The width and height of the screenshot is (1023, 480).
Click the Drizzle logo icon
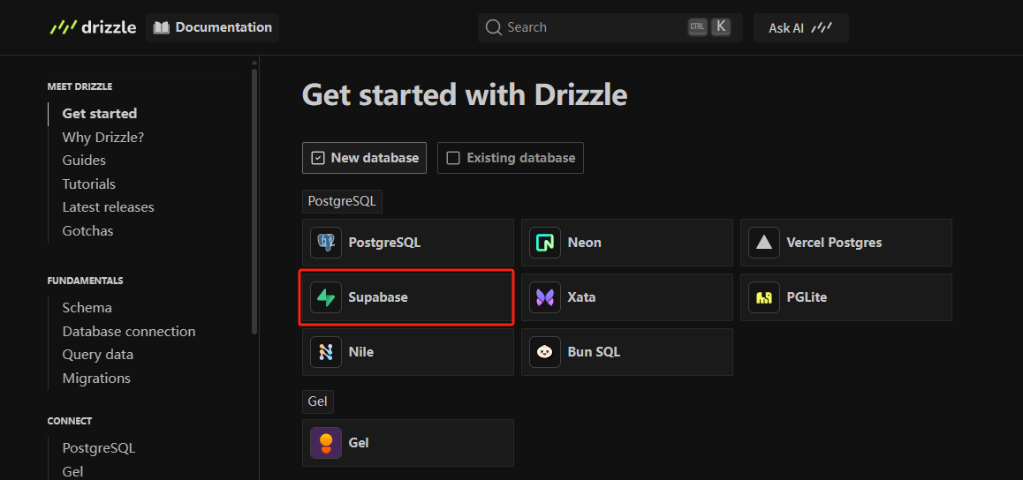point(64,27)
